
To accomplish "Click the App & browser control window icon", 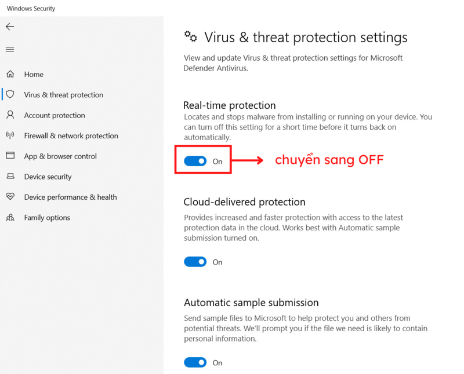I will [x=10, y=155].
